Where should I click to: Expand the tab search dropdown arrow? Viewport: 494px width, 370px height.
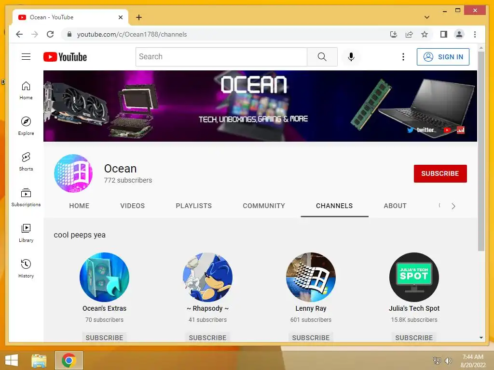point(426,17)
